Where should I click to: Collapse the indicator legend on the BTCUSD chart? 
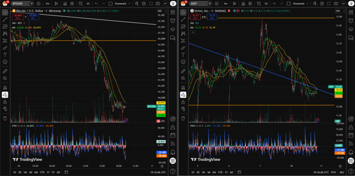[15, 32]
